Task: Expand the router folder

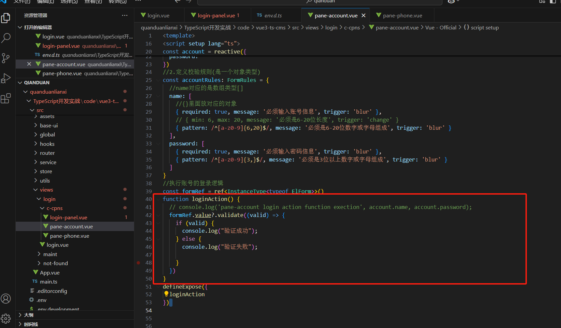Action: tap(75, 153)
